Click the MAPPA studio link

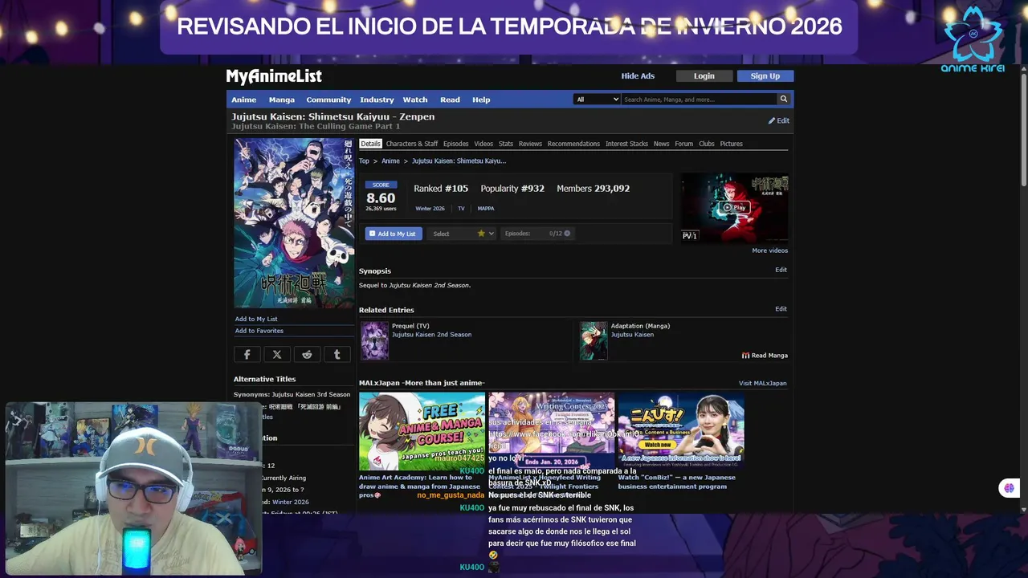(486, 209)
